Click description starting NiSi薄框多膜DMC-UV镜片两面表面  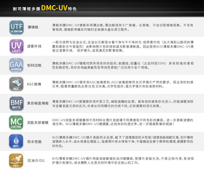(123, 160)
